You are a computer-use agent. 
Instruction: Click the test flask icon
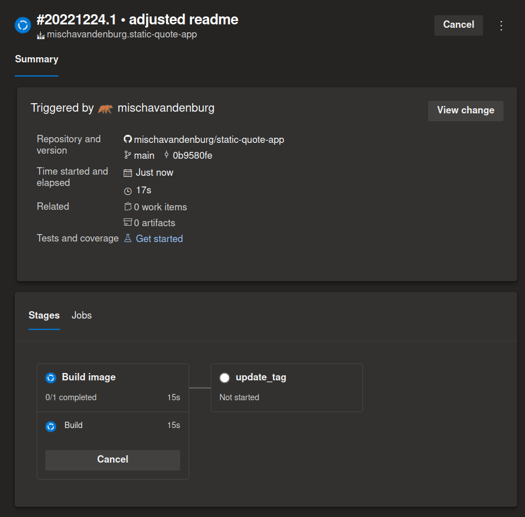click(127, 239)
